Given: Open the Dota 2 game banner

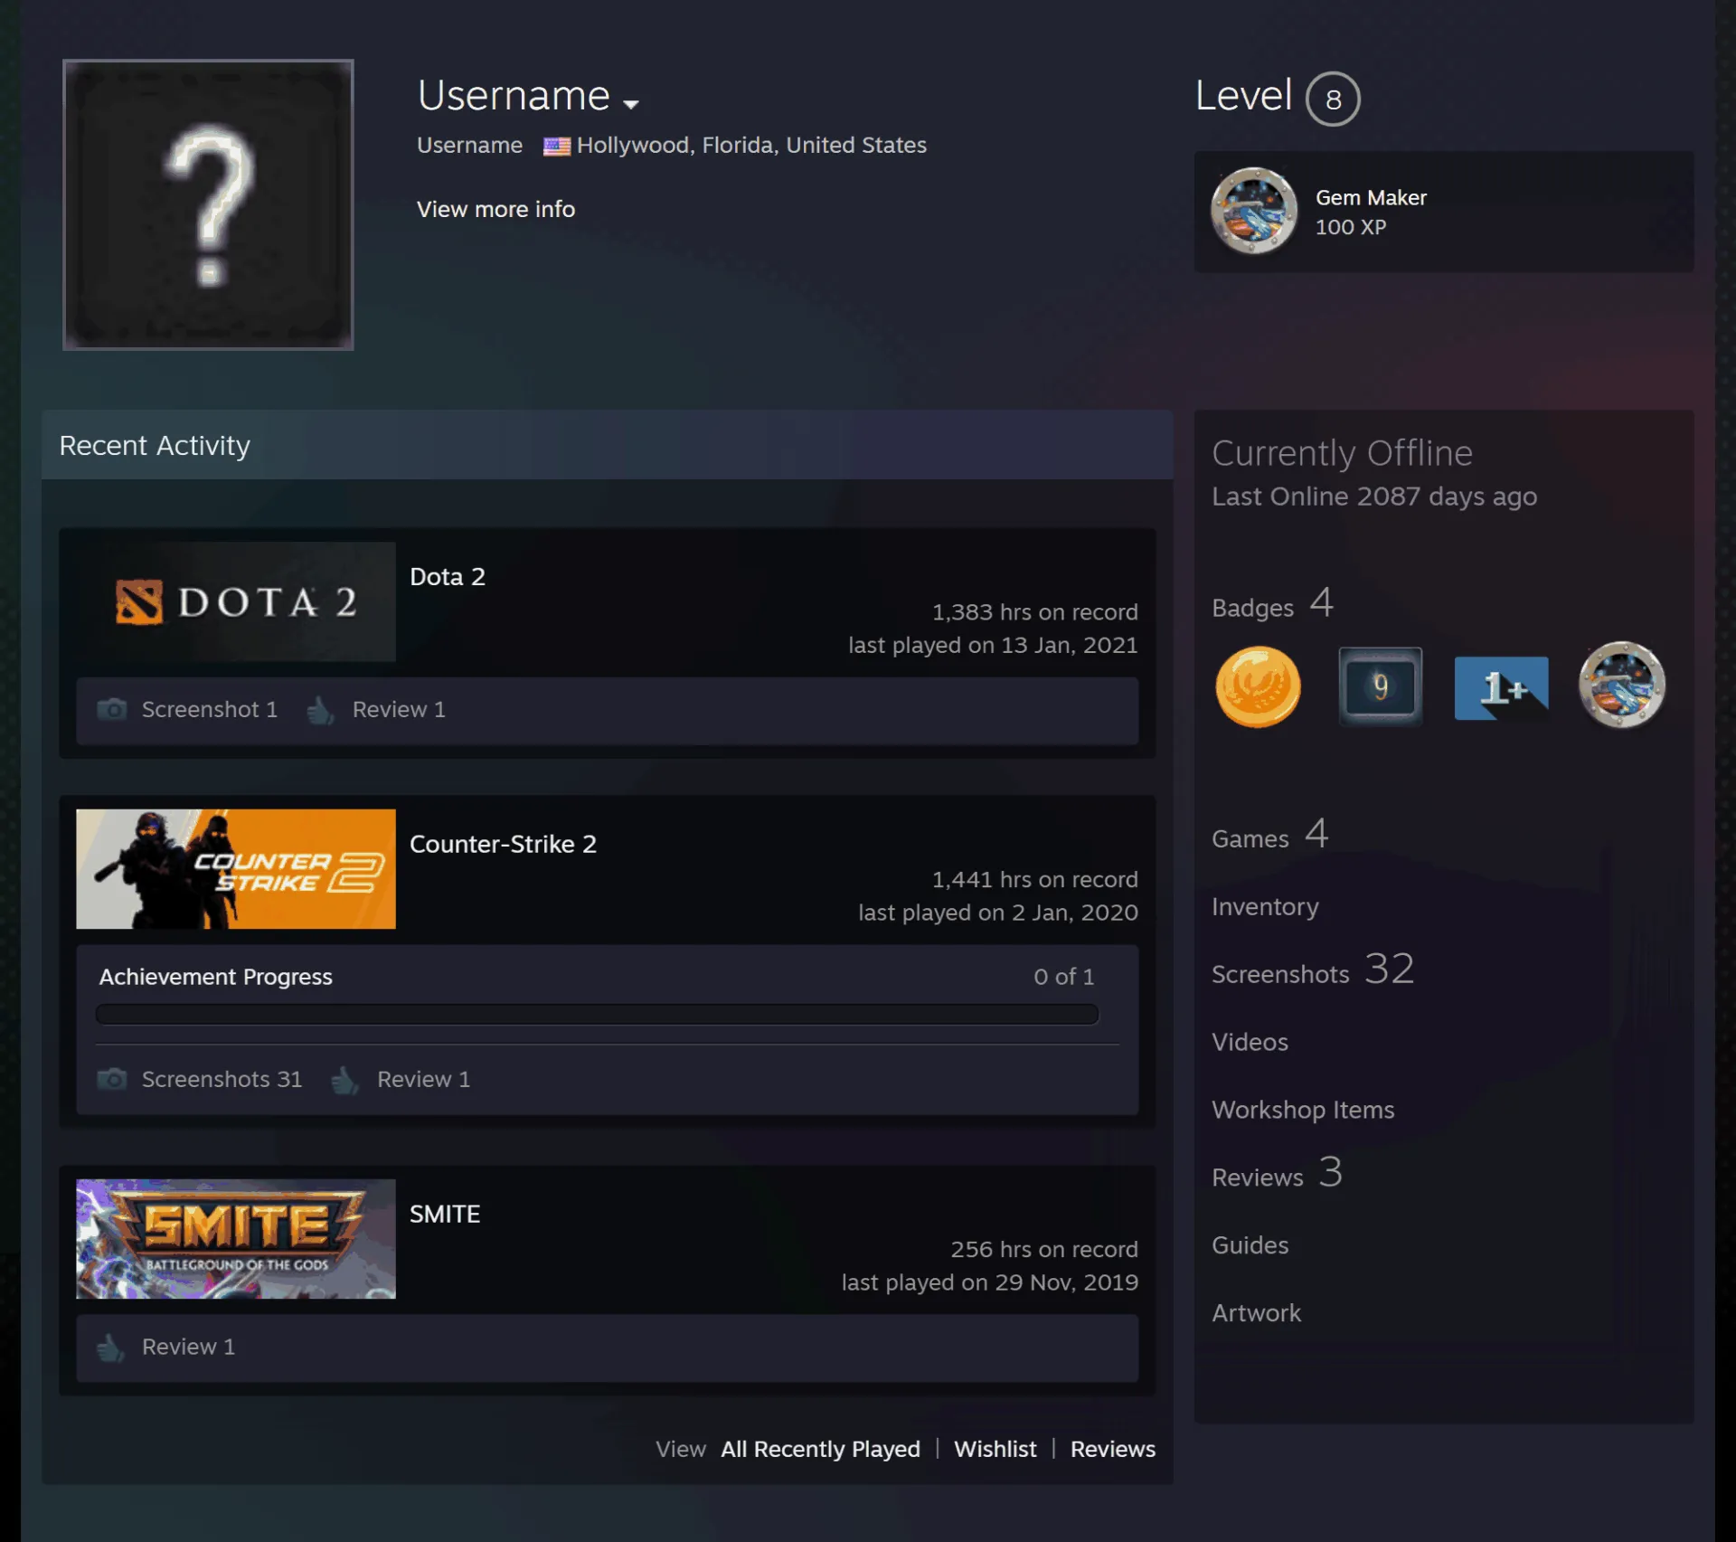Looking at the screenshot, I should [x=236, y=601].
